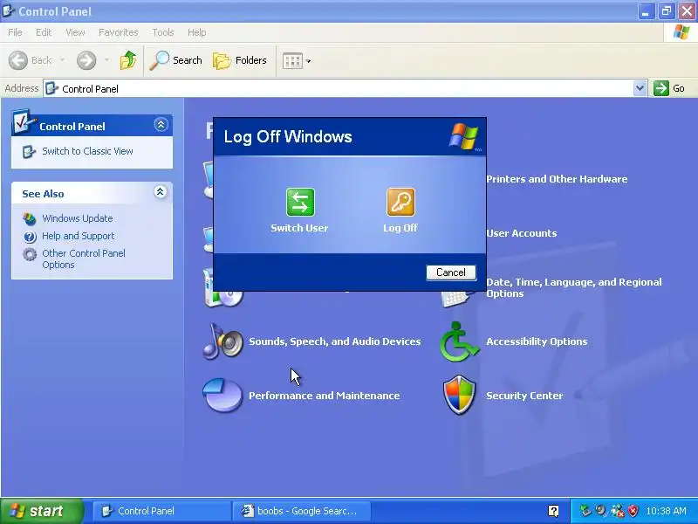Click the Sounds speaker and note icon
Screen dimensions: 698x524
pos(223,341)
